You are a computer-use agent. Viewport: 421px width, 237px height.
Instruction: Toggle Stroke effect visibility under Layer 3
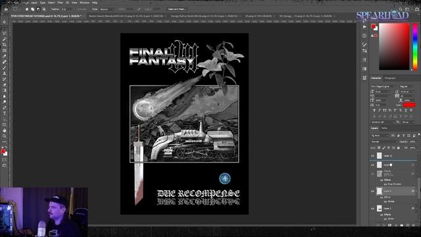click(385, 201)
